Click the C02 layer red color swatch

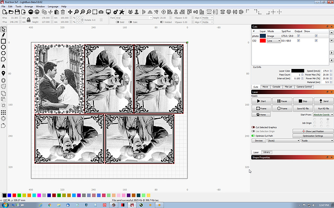tap(263, 41)
